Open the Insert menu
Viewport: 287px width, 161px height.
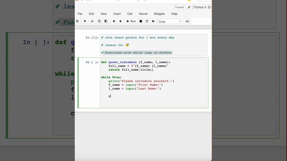click(117, 14)
